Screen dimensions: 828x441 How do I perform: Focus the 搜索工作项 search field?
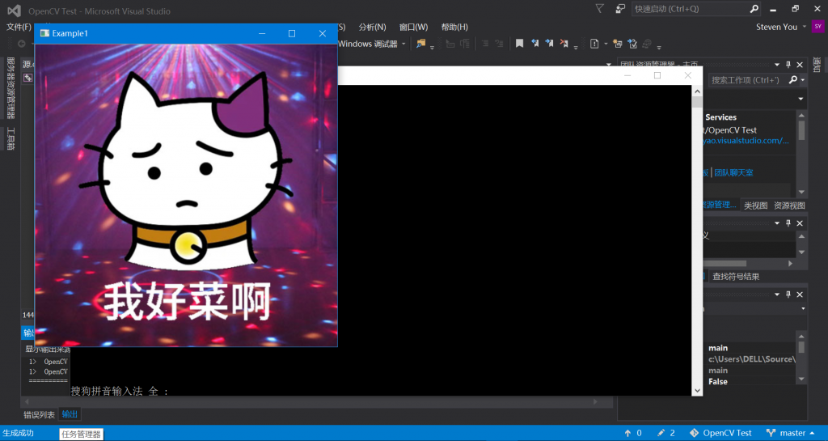pos(748,80)
